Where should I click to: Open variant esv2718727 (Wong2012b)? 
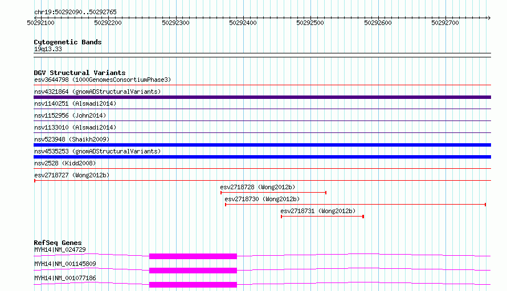[x=72, y=175]
